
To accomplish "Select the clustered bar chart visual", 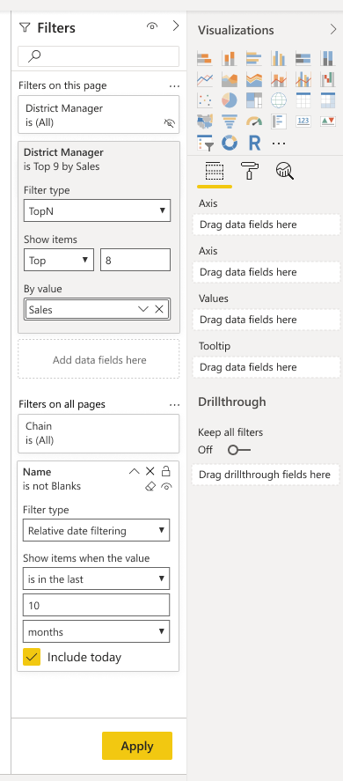I will [x=254, y=58].
